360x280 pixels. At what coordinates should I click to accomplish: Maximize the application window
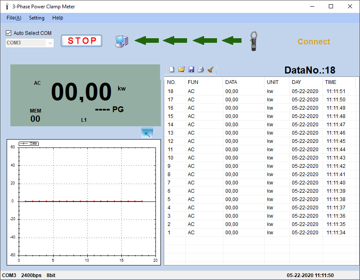(x=331, y=6)
